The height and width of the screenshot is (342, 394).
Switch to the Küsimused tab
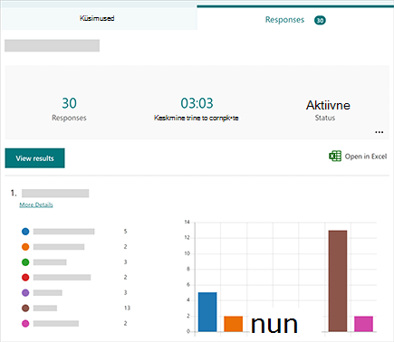point(99,18)
